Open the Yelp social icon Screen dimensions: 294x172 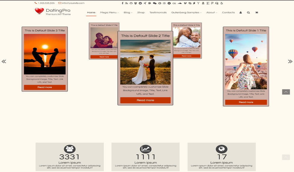click(222, 3)
